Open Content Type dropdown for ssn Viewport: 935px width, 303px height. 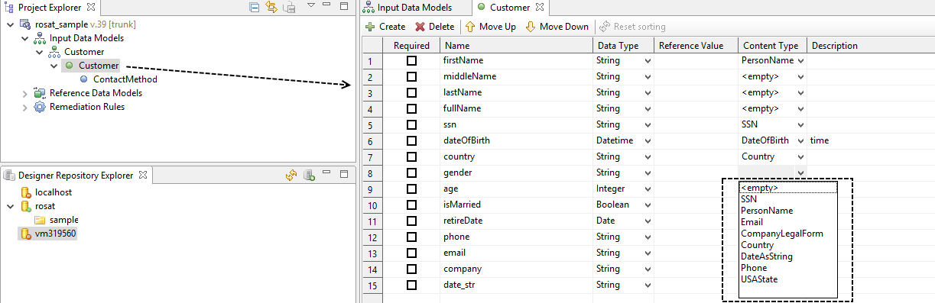(x=800, y=124)
